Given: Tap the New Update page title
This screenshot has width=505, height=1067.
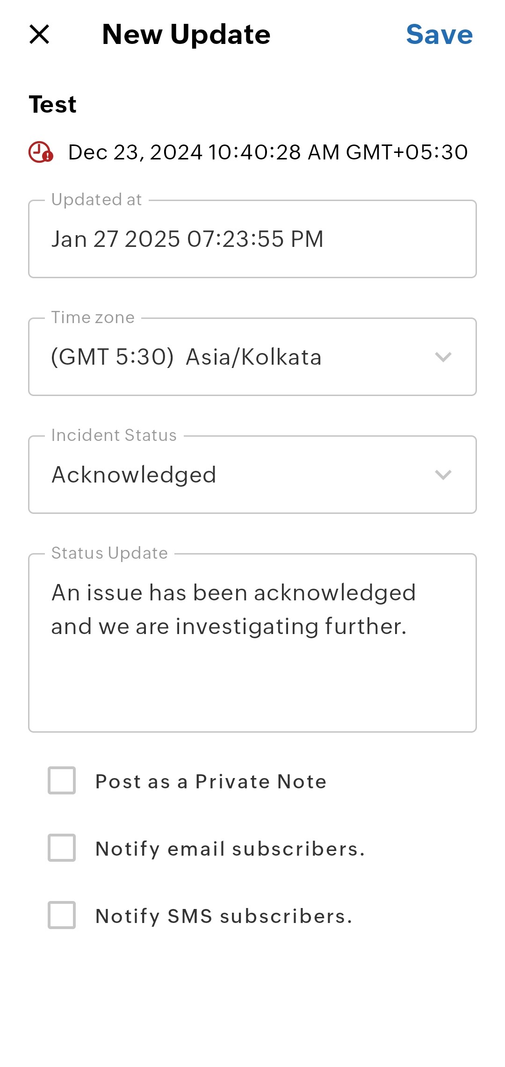Looking at the screenshot, I should pyautogui.click(x=186, y=35).
